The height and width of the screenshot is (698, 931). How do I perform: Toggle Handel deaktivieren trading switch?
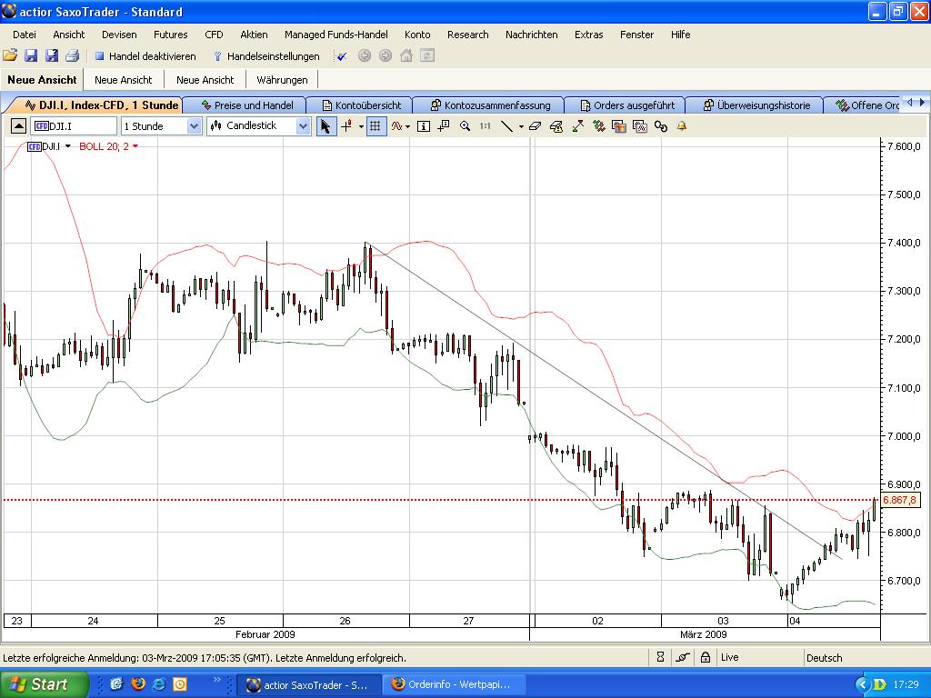(145, 56)
